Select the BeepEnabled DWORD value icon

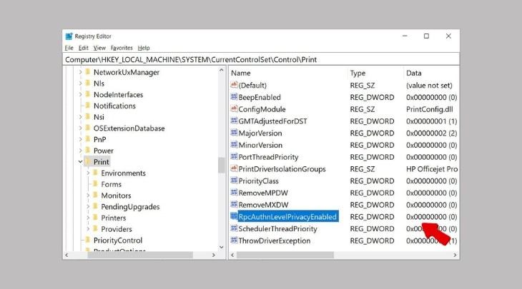tap(234, 97)
